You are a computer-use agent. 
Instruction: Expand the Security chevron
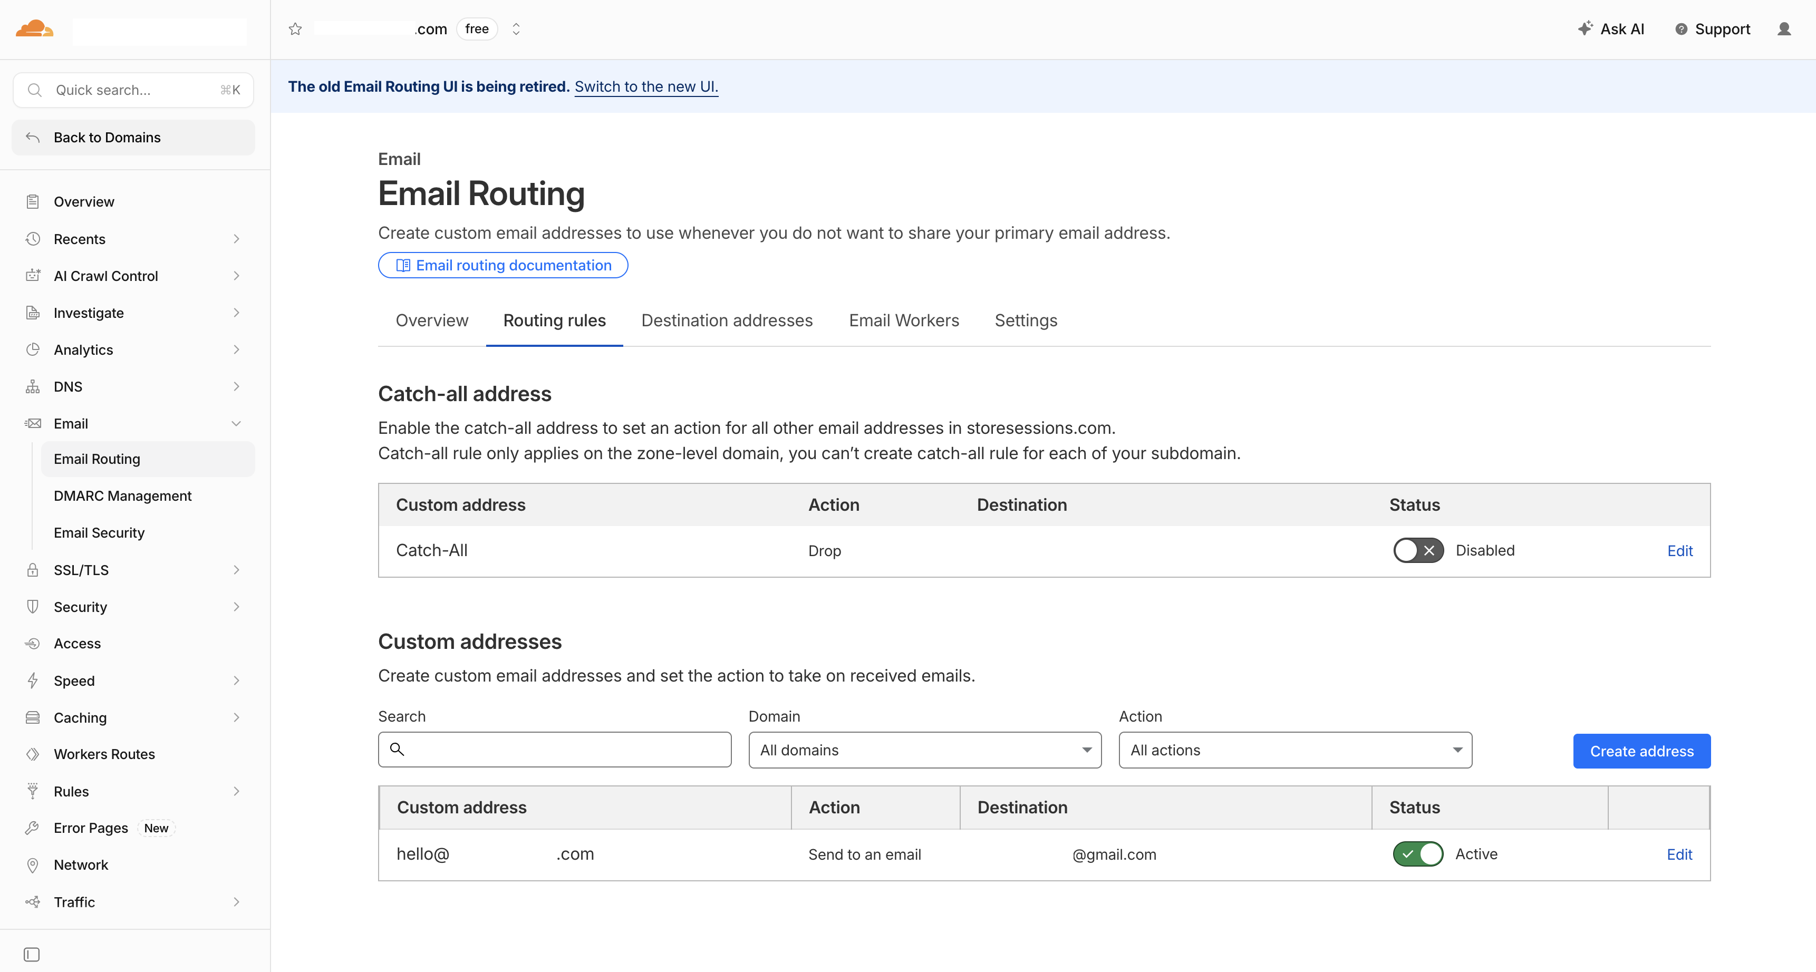tap(236, 607)
